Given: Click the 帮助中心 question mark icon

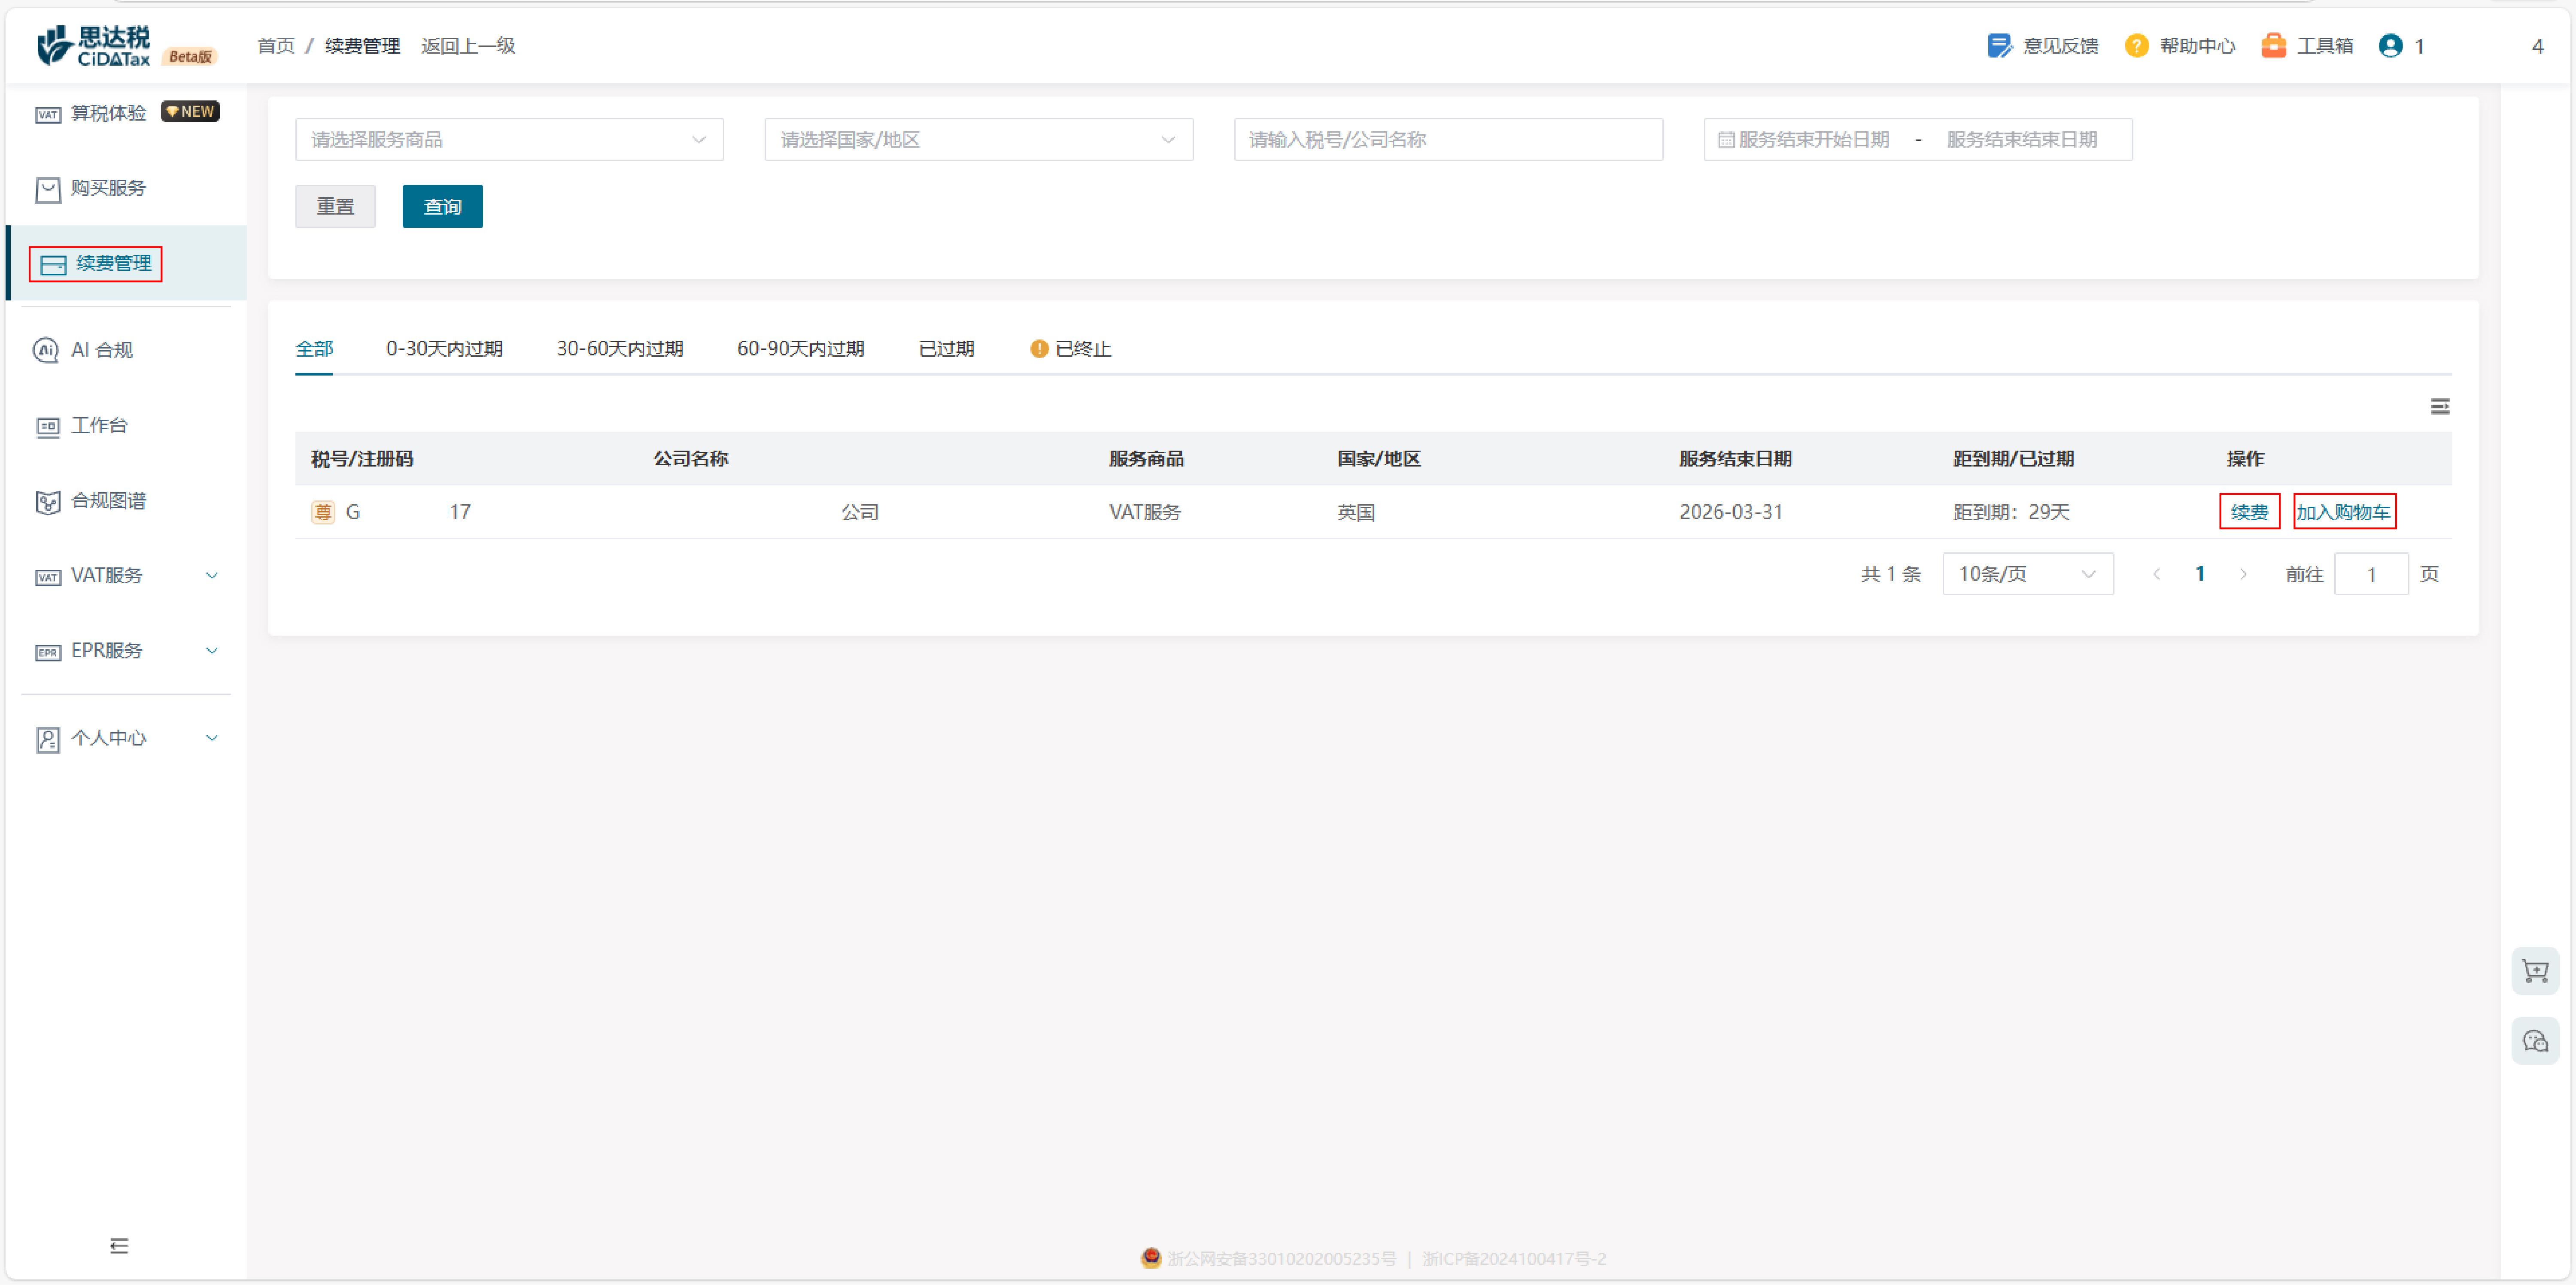Looking at the screenshot, I should pos(2136,46).
